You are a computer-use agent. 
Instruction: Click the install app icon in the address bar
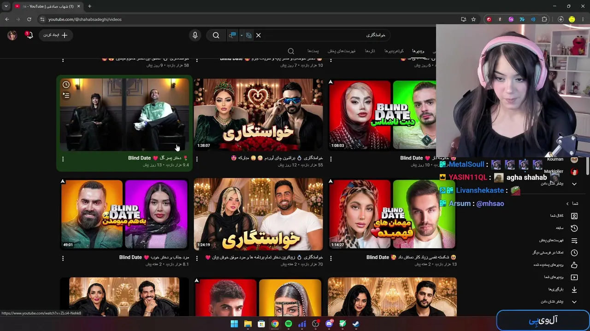point(463,19)
